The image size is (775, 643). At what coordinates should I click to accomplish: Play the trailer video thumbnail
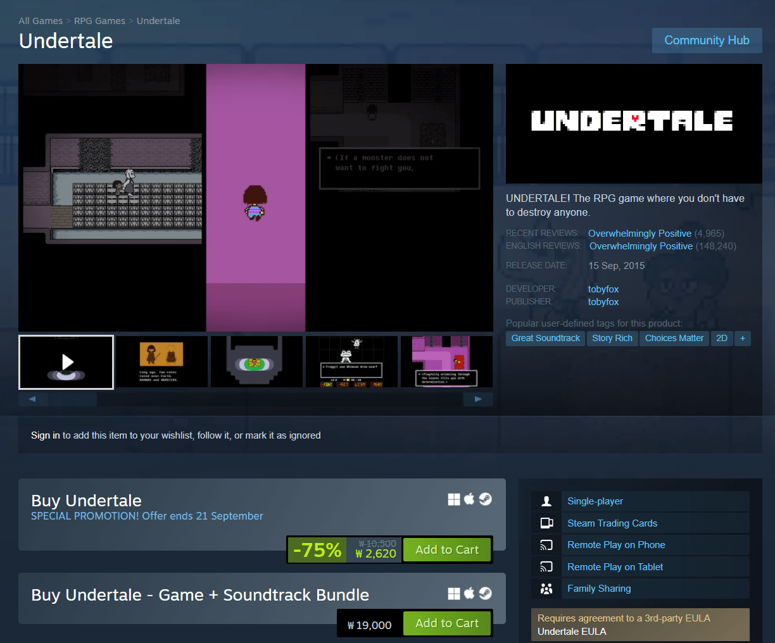pos(66,362)
